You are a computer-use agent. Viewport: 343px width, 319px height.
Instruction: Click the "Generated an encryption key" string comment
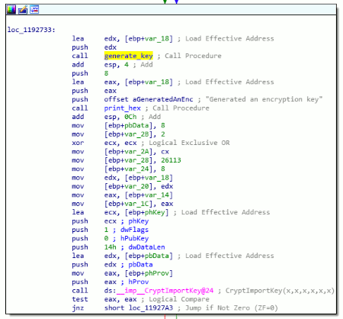[x=264, y=99]
